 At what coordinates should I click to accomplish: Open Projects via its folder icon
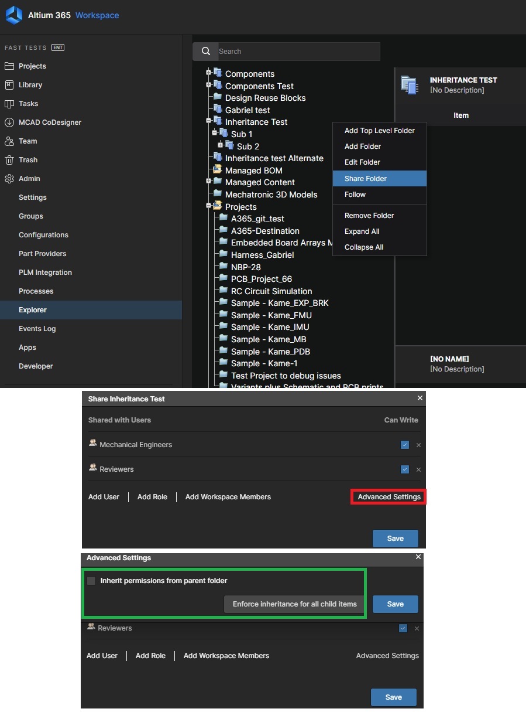(x=9, y=66)
